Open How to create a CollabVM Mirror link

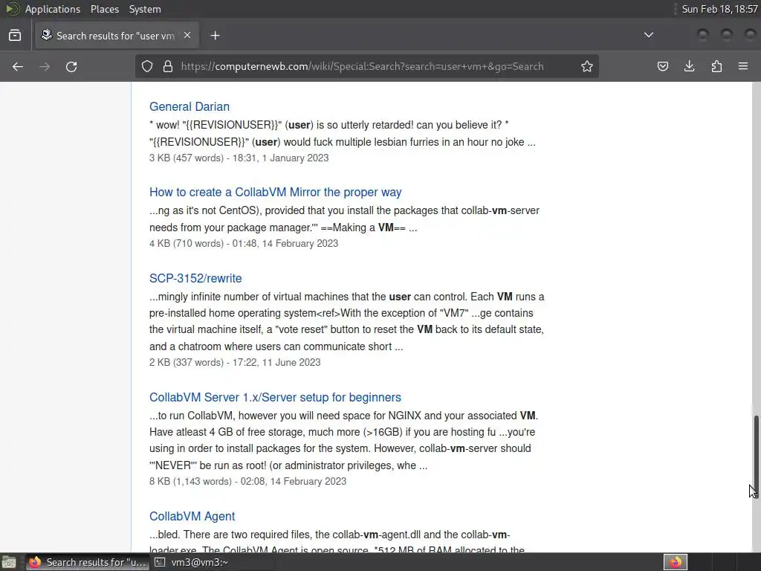[275, 193]
